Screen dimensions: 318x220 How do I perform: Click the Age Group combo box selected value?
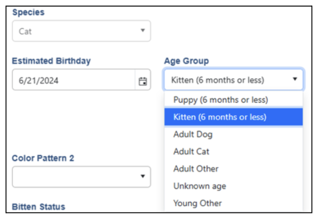pyautogui.click(x=218, y=80)
